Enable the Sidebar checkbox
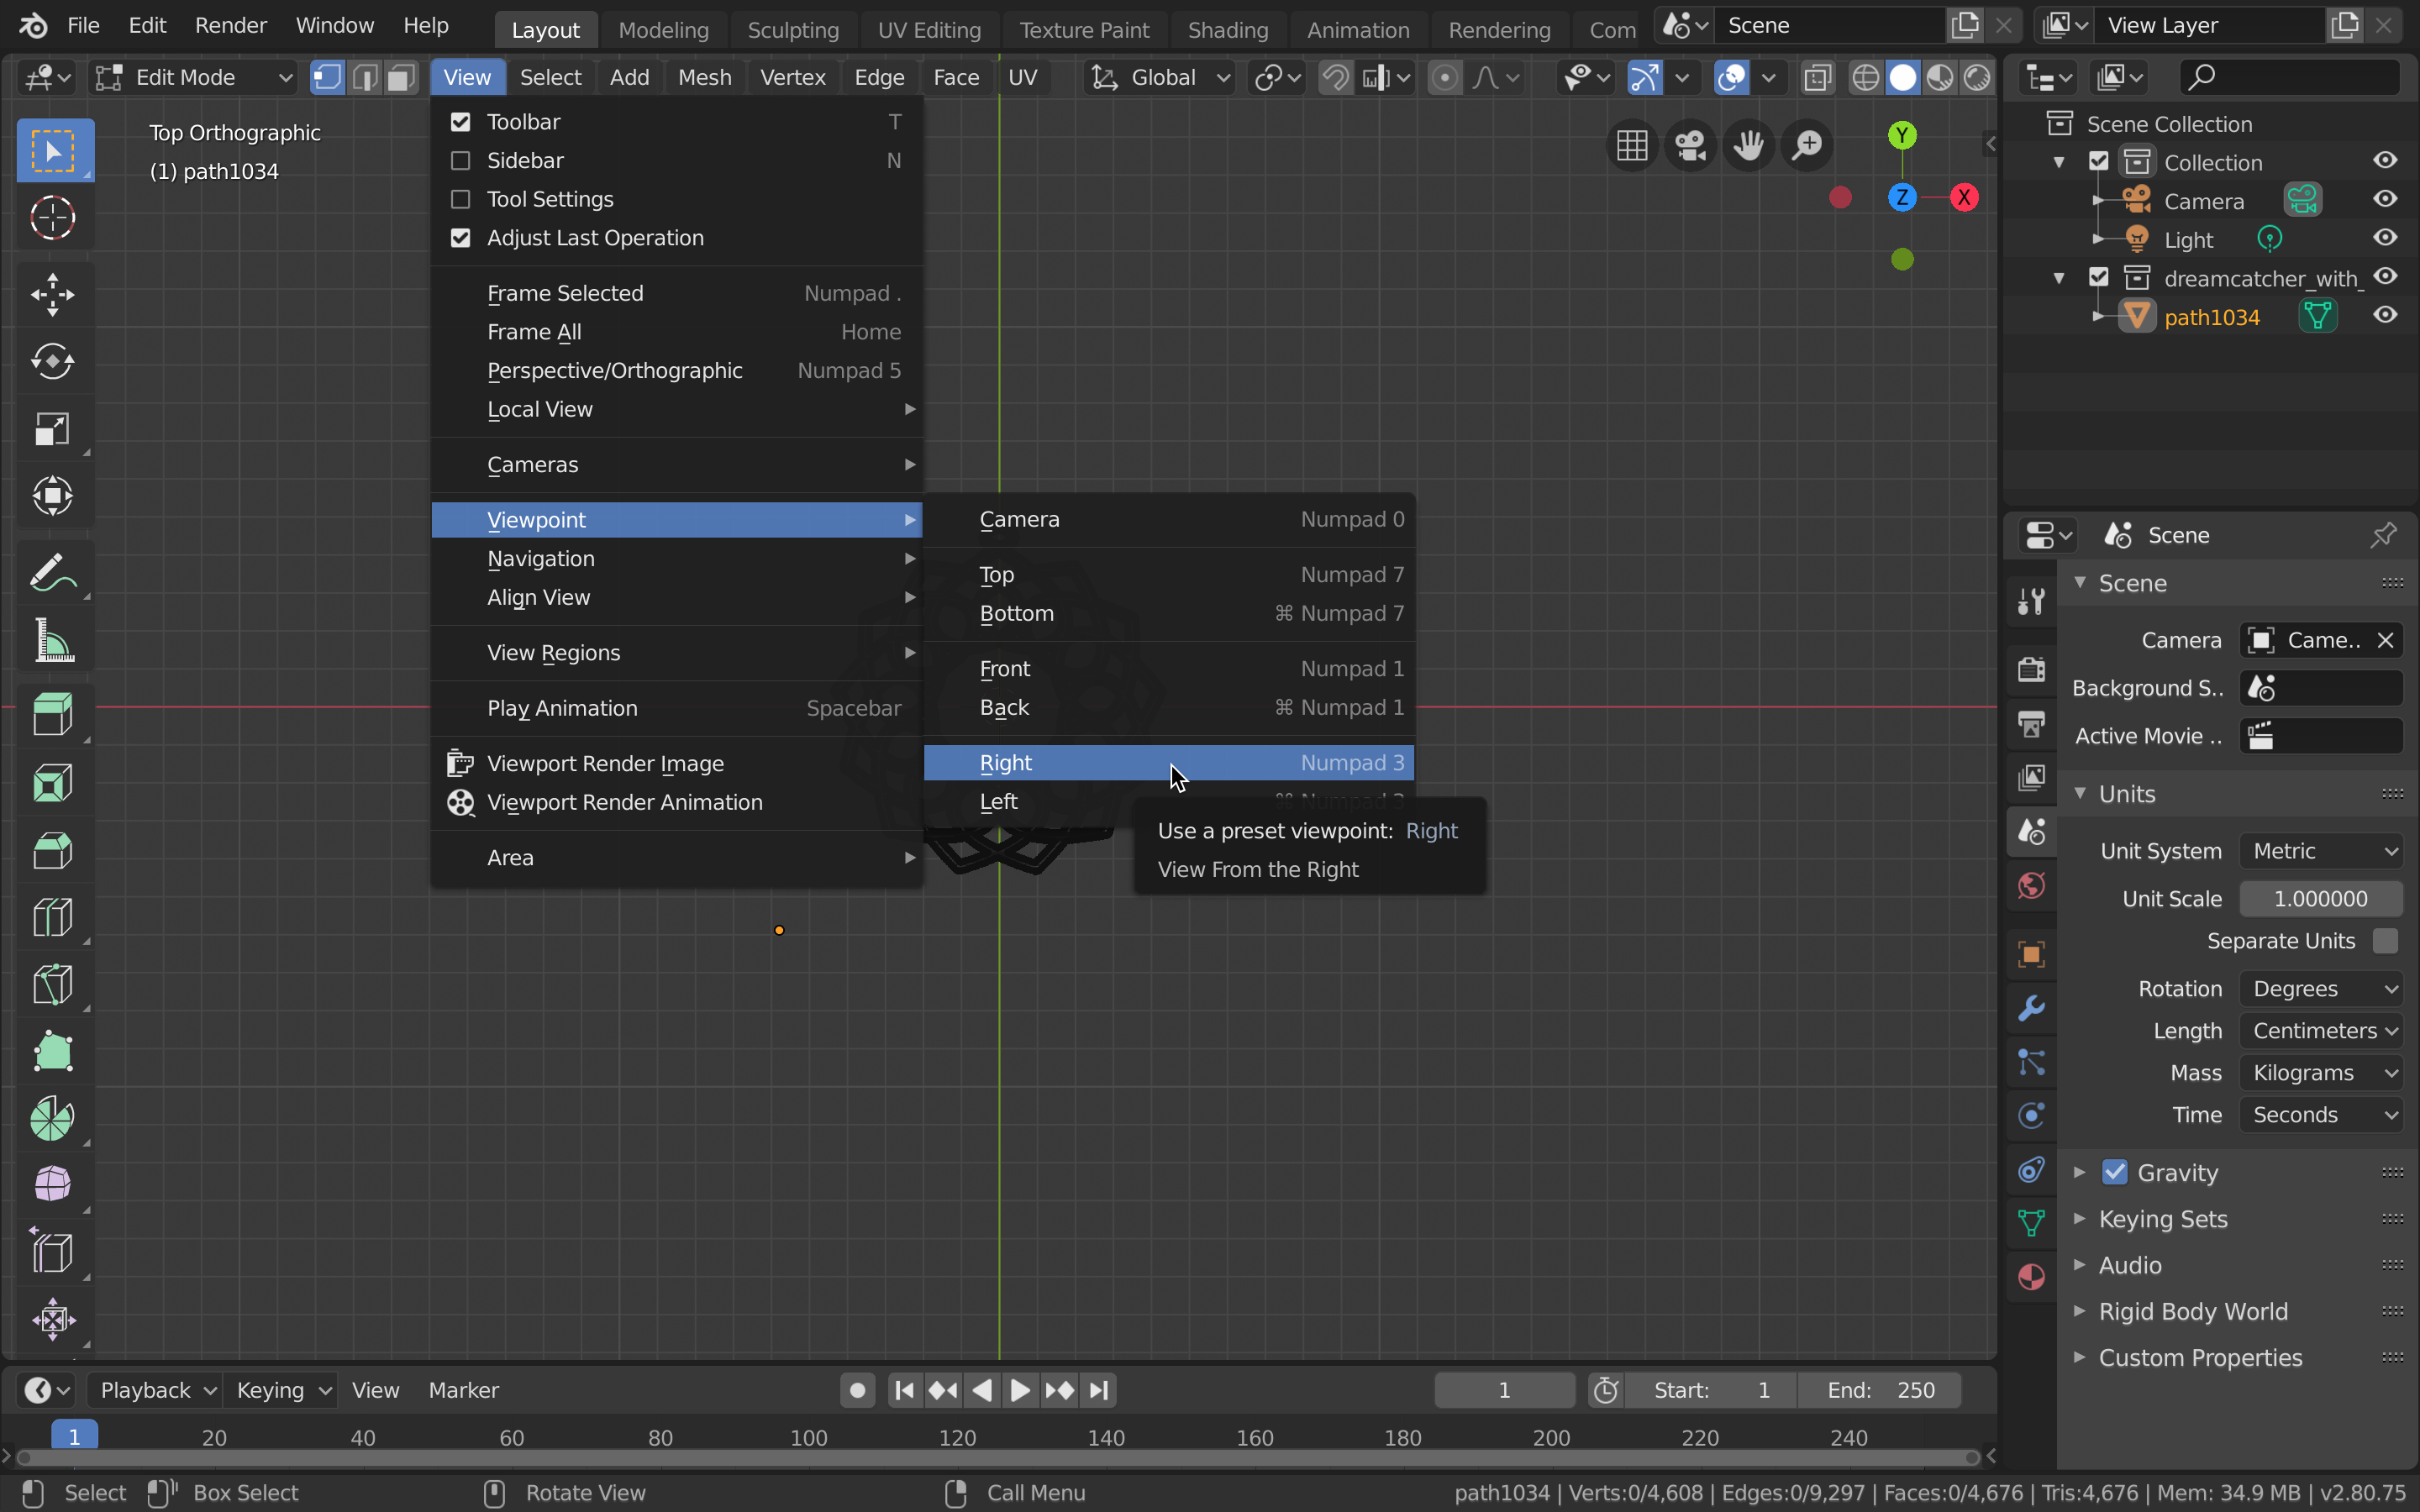Image resolution: width=2420 pixels, height=1512 pixels. [460, 160]
